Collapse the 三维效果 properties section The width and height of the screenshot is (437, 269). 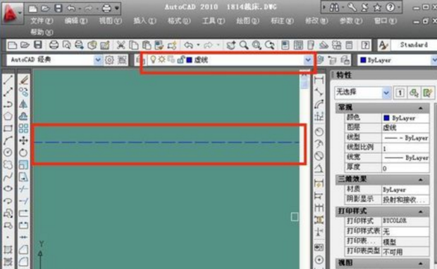click(421, 180)
